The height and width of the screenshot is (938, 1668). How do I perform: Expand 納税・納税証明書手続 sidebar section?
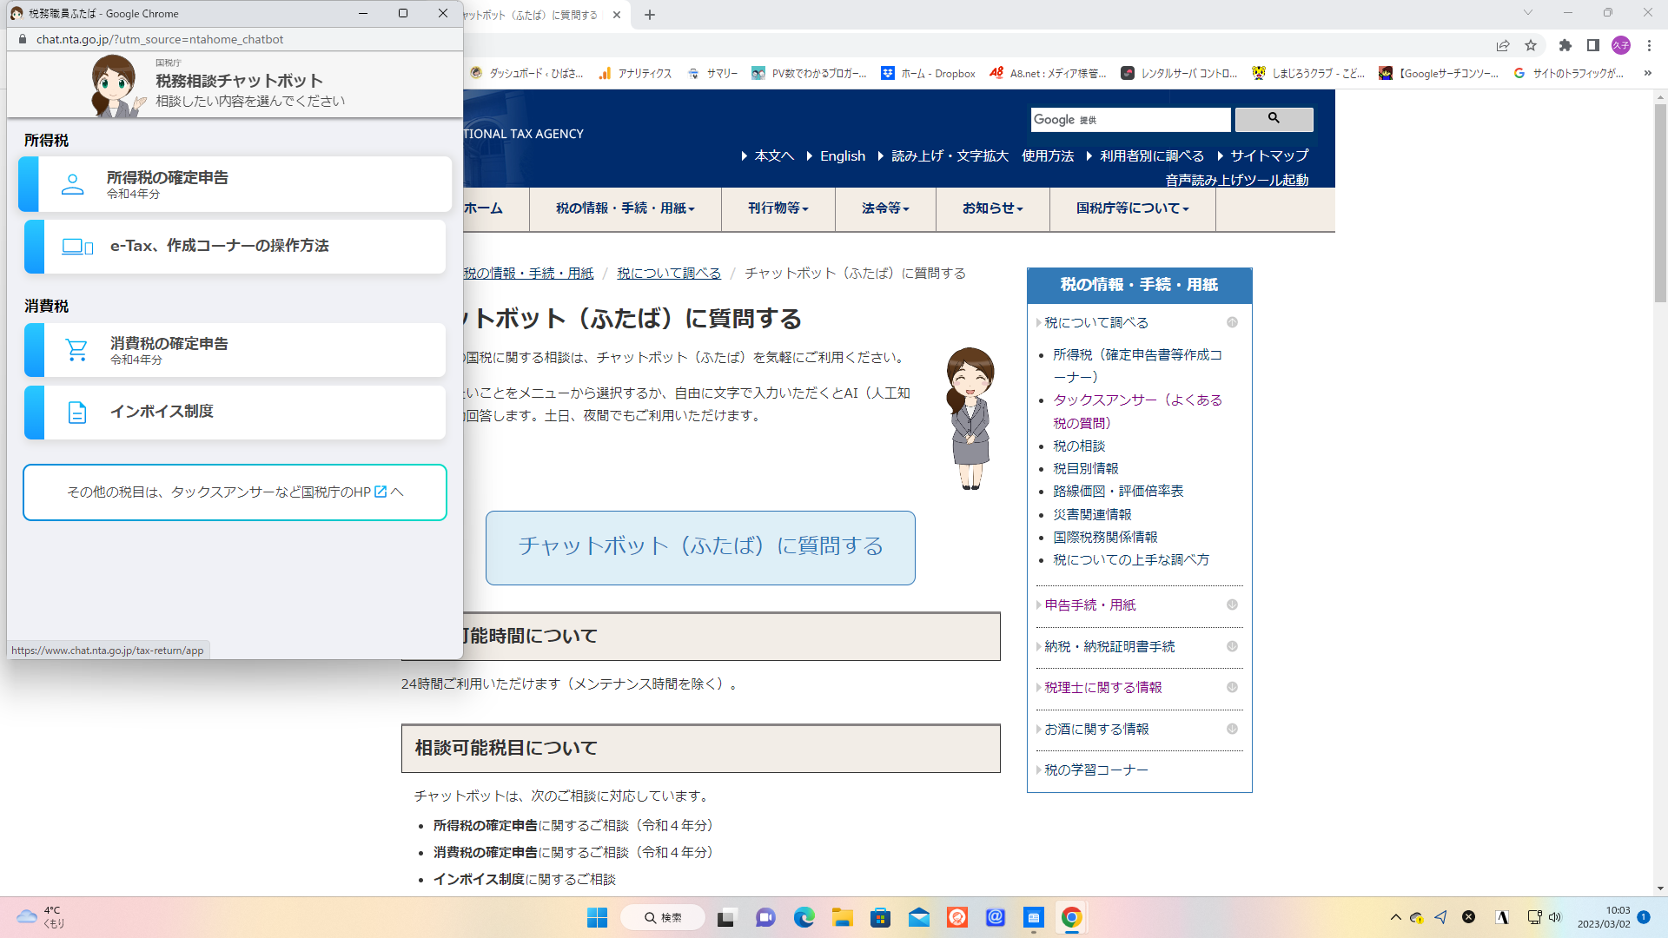(1232, 646)
